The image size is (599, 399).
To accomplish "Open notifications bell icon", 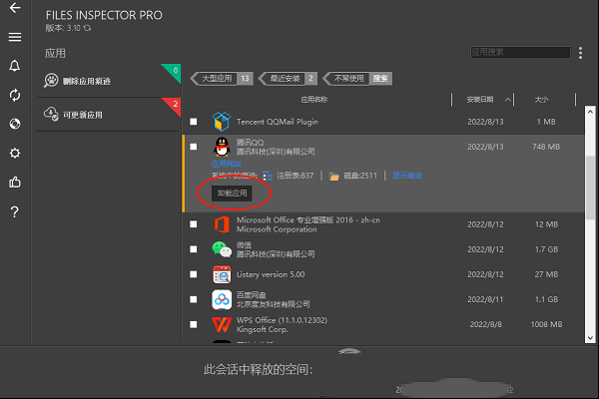I will pos(14,66).
